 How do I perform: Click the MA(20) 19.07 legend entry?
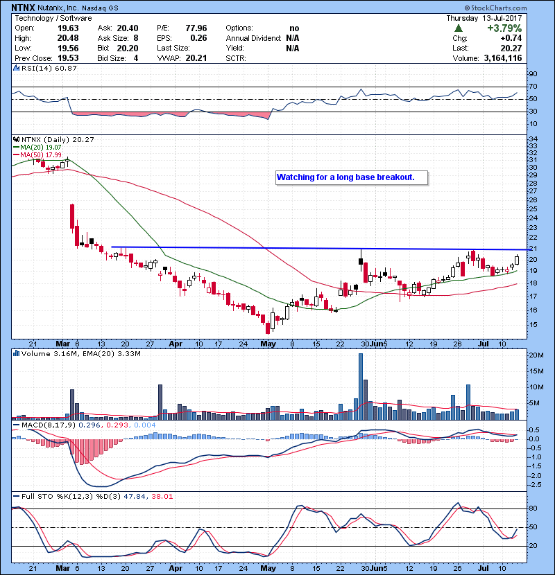point(37,148)
